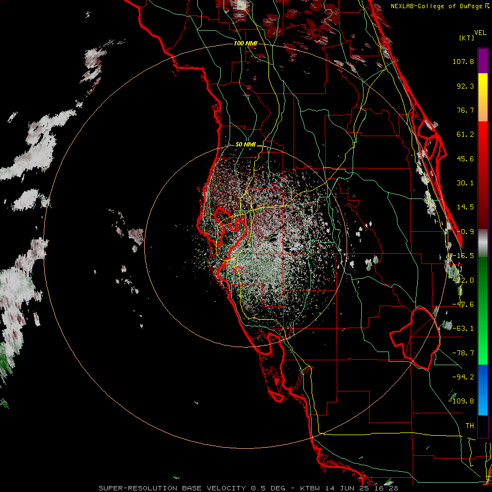
Task: Click the -47.6 velocity scale value
Action: [463, 304]
